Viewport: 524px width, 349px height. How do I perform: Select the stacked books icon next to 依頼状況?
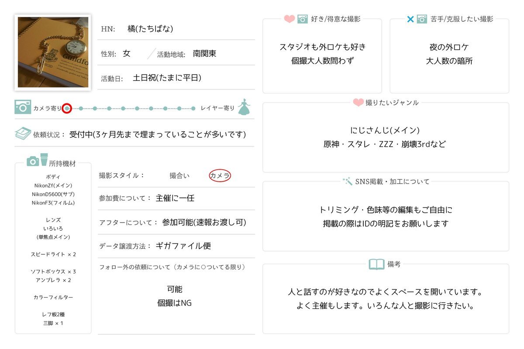tap(23, 133)
